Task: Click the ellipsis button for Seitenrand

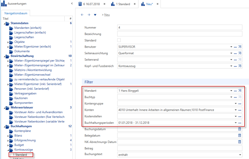Action: [x=235, y=60]
